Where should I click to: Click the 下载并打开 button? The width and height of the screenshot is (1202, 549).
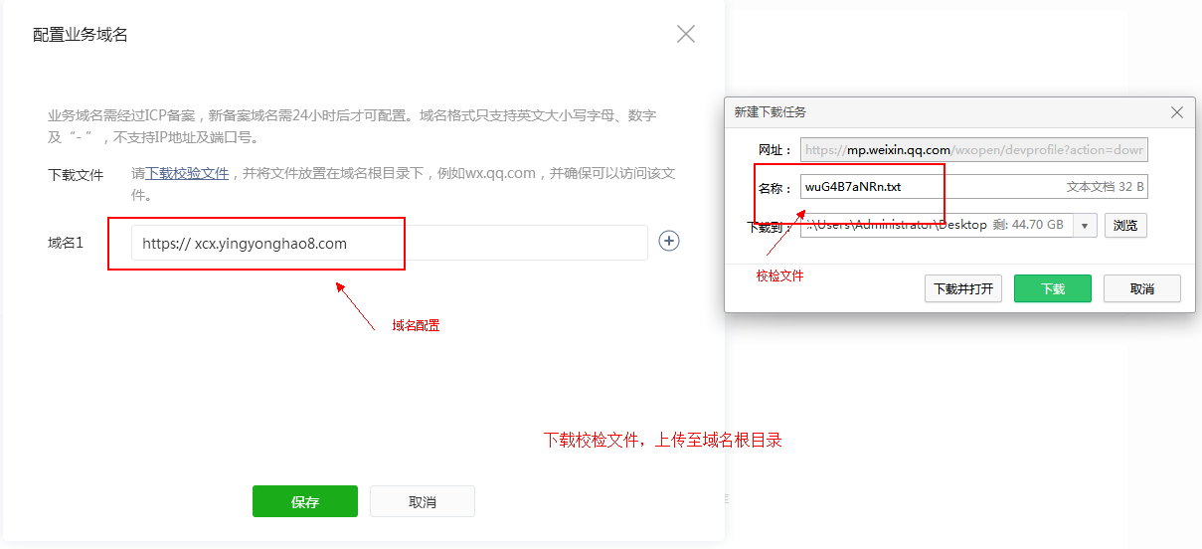coord(962,288)
